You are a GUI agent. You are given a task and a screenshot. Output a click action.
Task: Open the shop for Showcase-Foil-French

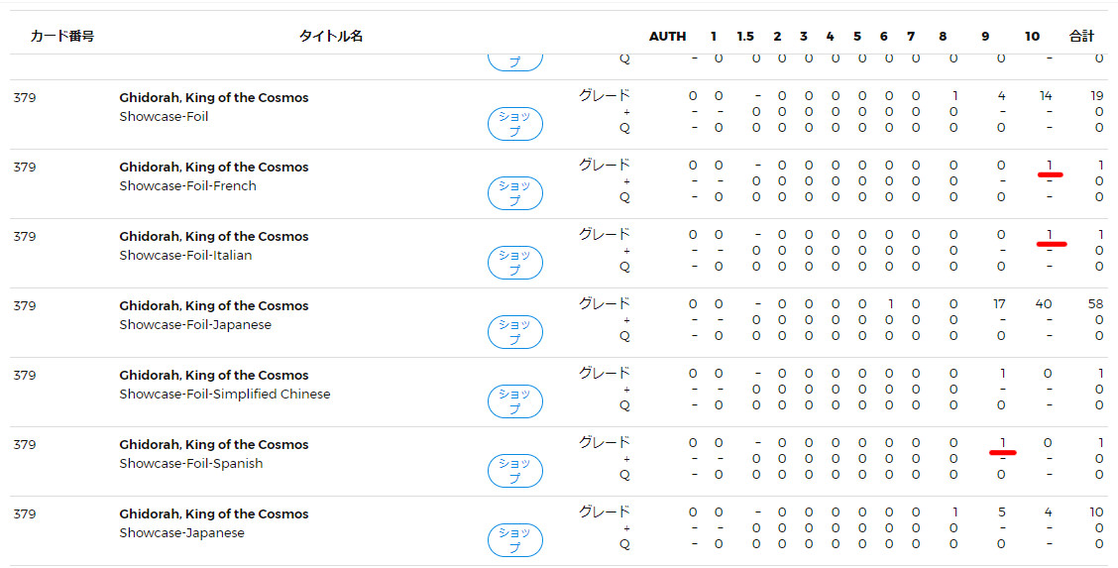click(514, 193)
